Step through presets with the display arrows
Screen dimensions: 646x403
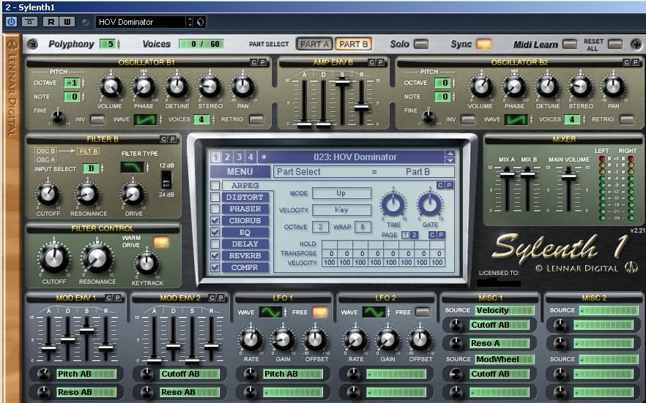(450, 157)
